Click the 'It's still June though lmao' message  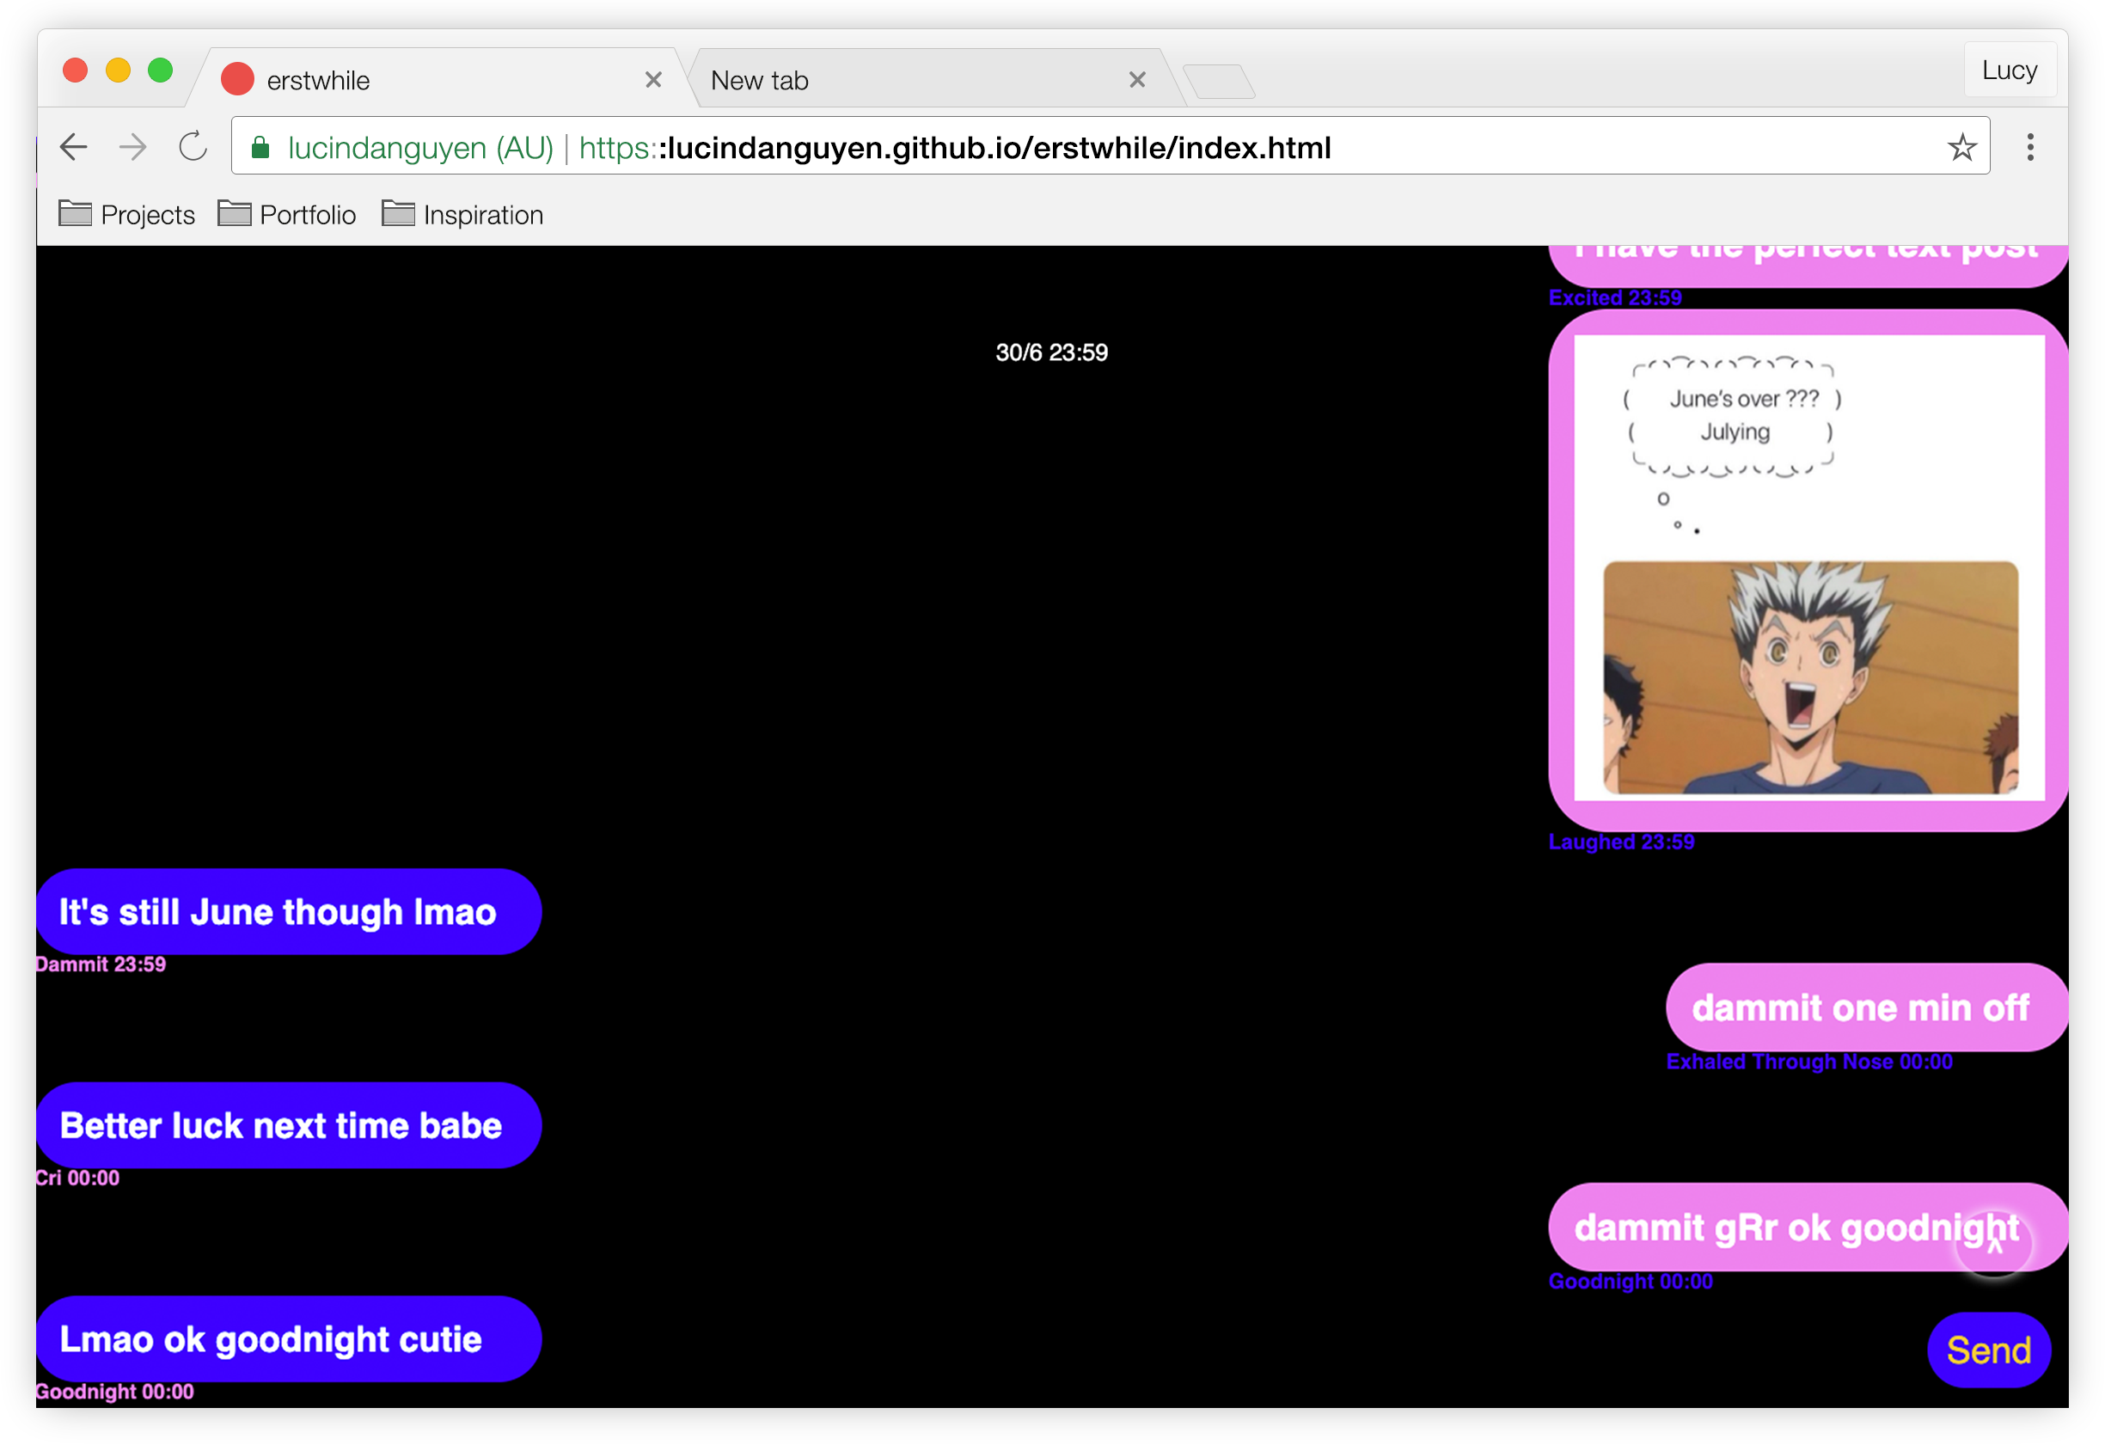click(288, 912)
